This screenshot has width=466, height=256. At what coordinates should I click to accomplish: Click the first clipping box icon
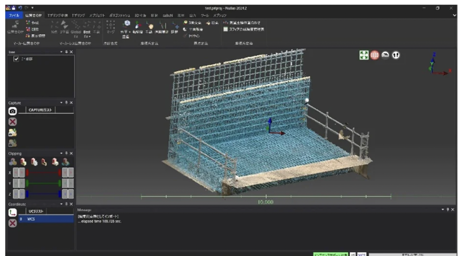13,162
